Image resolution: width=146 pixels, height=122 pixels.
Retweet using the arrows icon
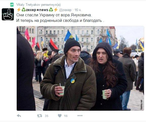(39, 116)
